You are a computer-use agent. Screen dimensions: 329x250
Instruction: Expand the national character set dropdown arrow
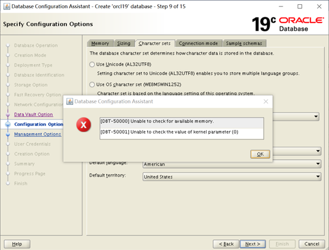[318, 151]
